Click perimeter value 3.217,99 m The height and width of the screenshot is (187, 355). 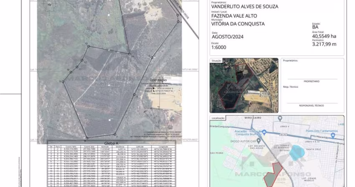324,44
